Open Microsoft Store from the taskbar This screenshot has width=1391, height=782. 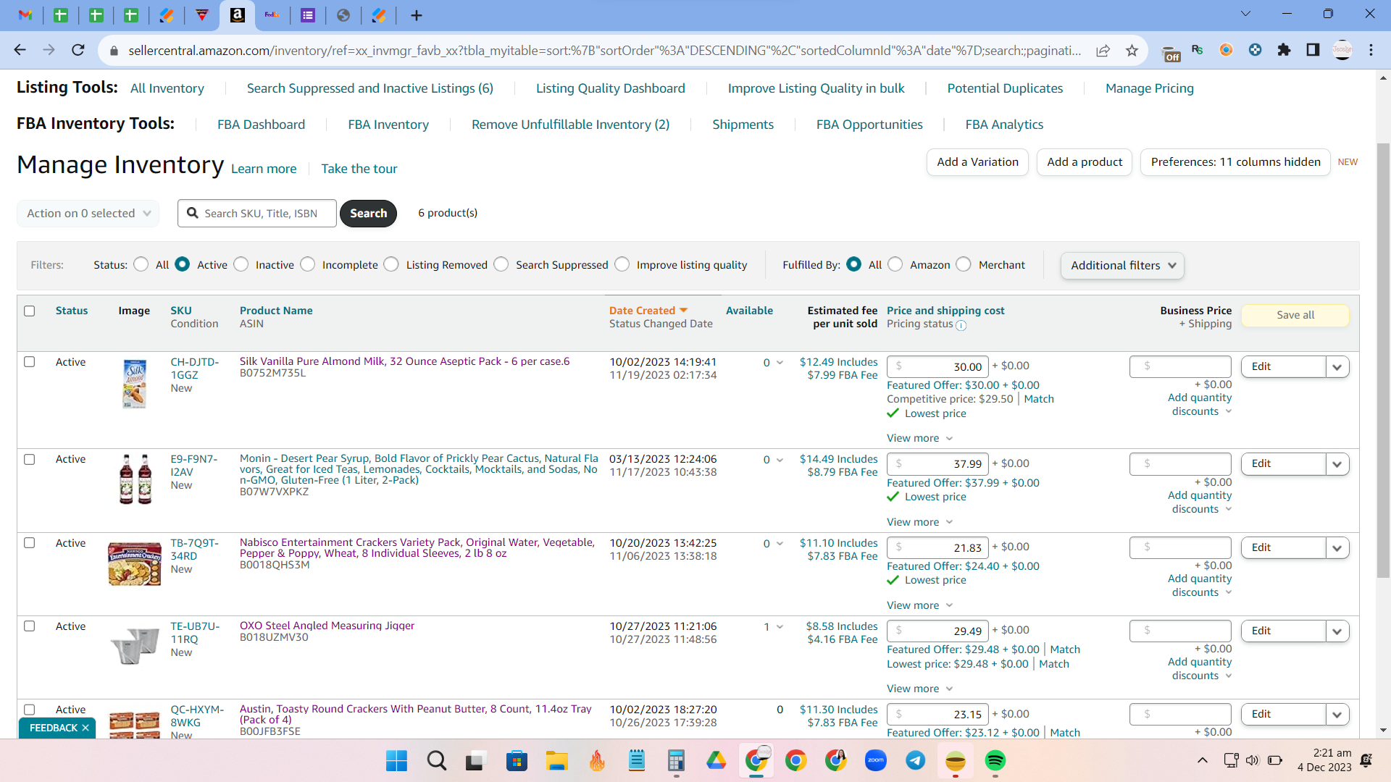pos(517,761)
